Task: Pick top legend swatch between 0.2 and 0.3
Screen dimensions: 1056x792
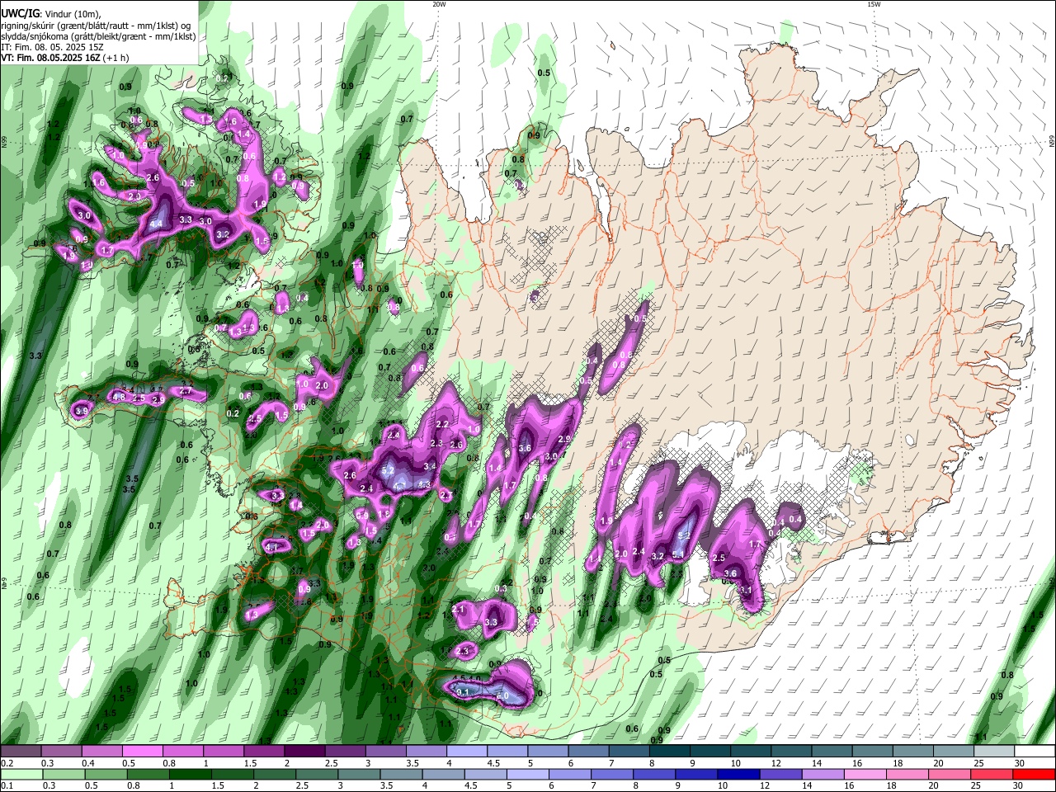Action: pyautogui.click(x=20, y=752)
